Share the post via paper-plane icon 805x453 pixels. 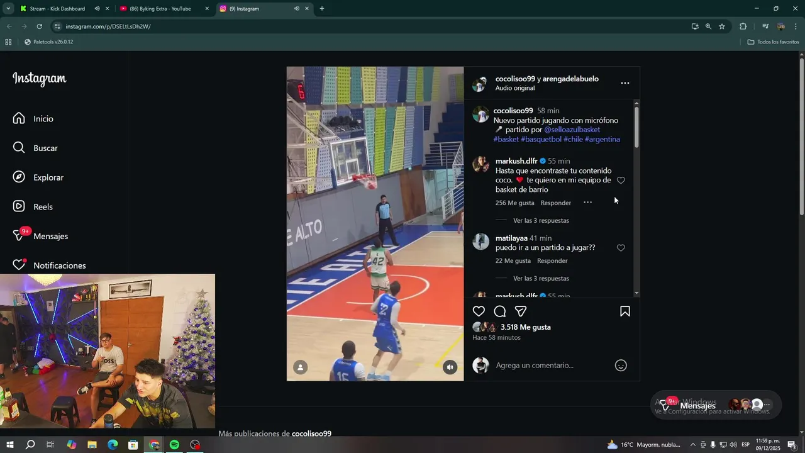tap(521, 311)
